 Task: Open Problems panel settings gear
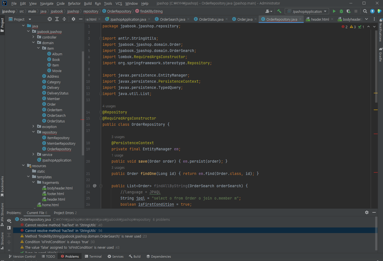coord(367,213)
